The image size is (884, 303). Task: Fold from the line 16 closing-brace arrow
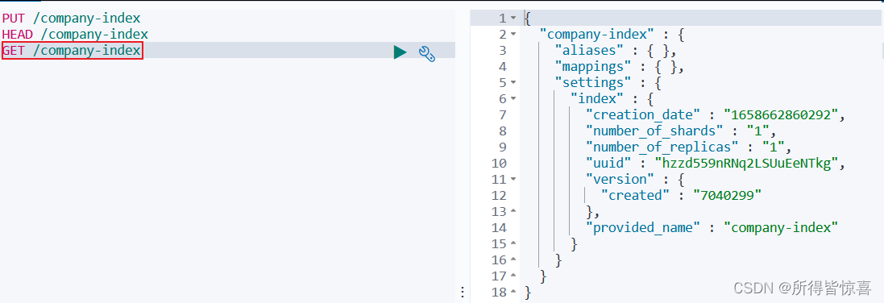click(x=513, y=260)
